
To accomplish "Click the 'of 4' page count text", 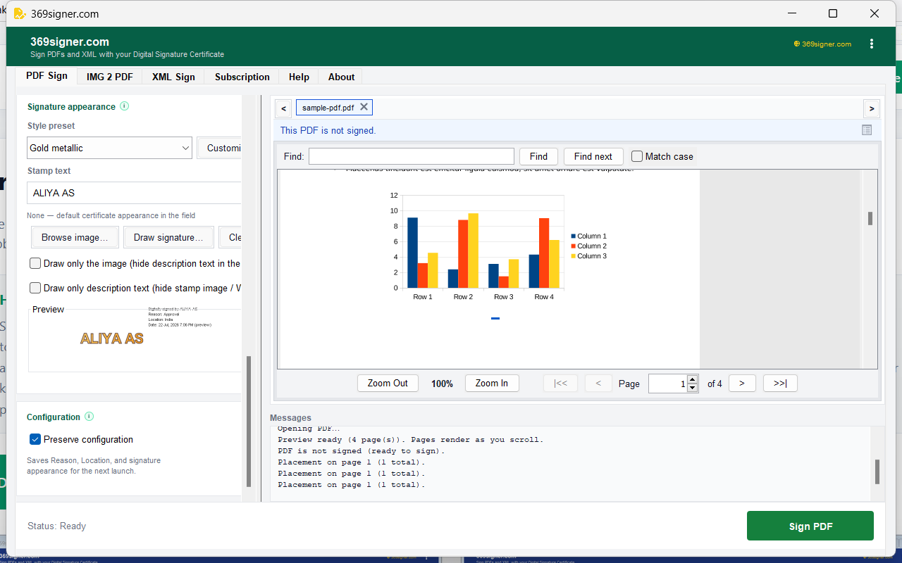I will point(715,384).
